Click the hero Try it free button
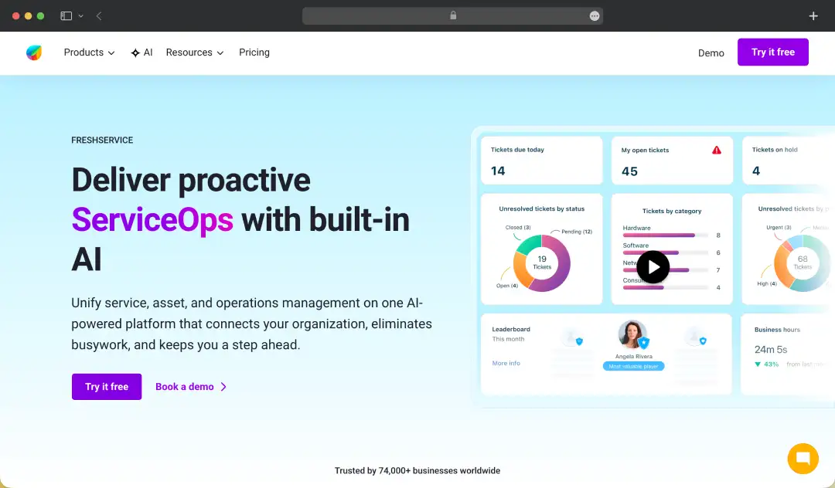This screenshot has width=835, height=488. coord(107,387)
